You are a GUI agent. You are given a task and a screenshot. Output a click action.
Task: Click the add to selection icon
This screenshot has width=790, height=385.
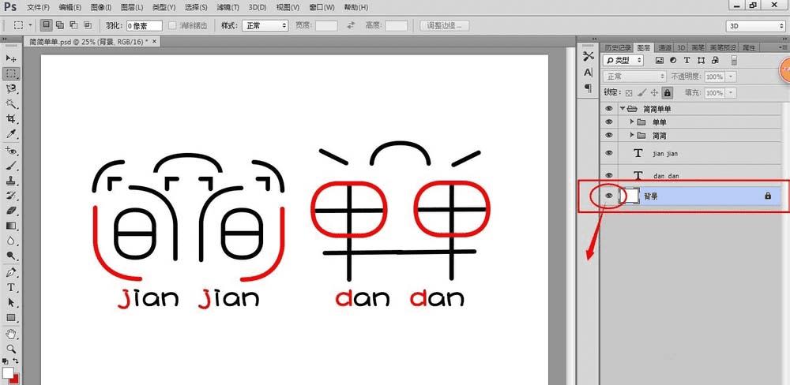[x=60, y=24]
